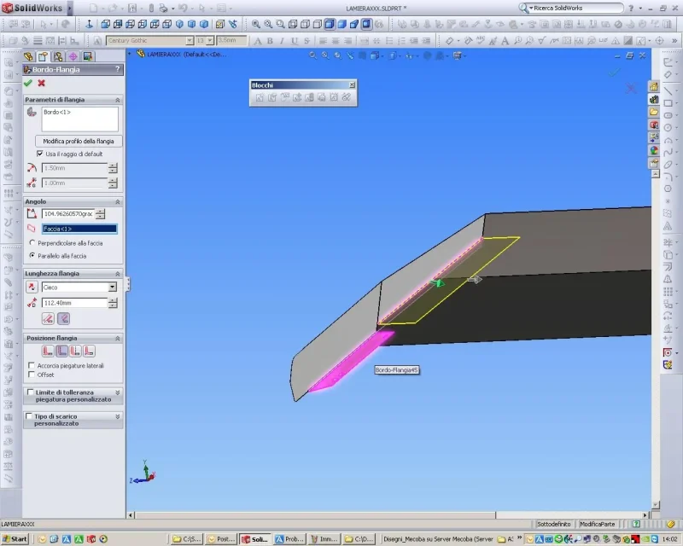Cancel the Bordo-flangia feature with the red X
683x546 pixels.
pyautogui.click(x=41, y=83)
